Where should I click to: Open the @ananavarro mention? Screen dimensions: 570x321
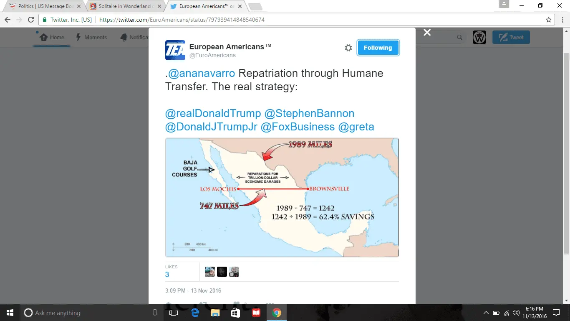(202, 73)
